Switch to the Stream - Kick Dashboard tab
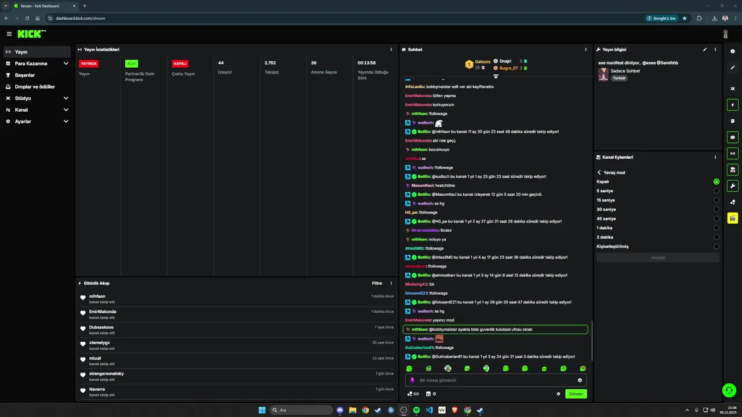Screen dimensions: 742x417 pos(45,6)
